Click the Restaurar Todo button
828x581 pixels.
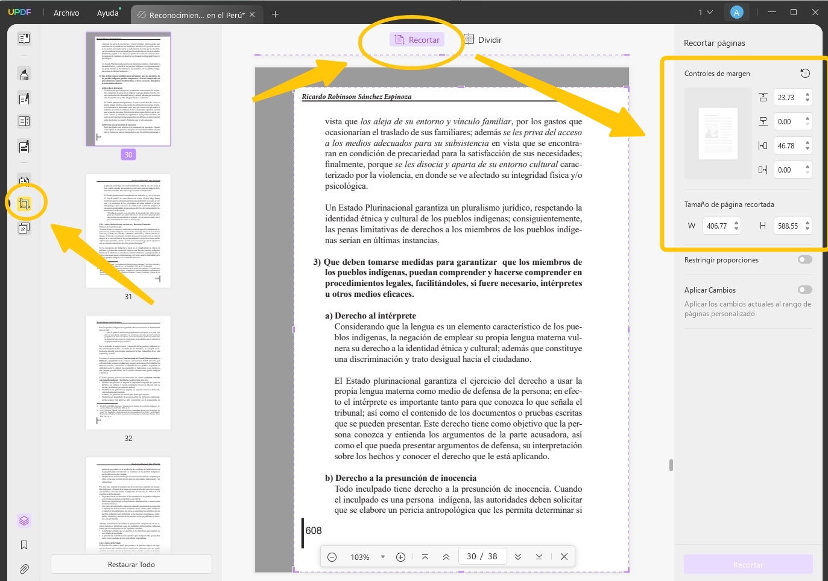click(x=131, y=565)
